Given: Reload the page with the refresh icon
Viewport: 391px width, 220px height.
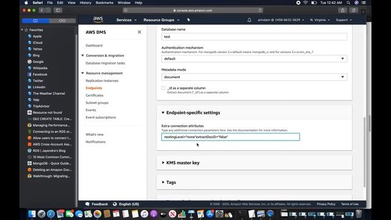Looking at the screenshot, I should pyautogui.click(x=260, y=10).
